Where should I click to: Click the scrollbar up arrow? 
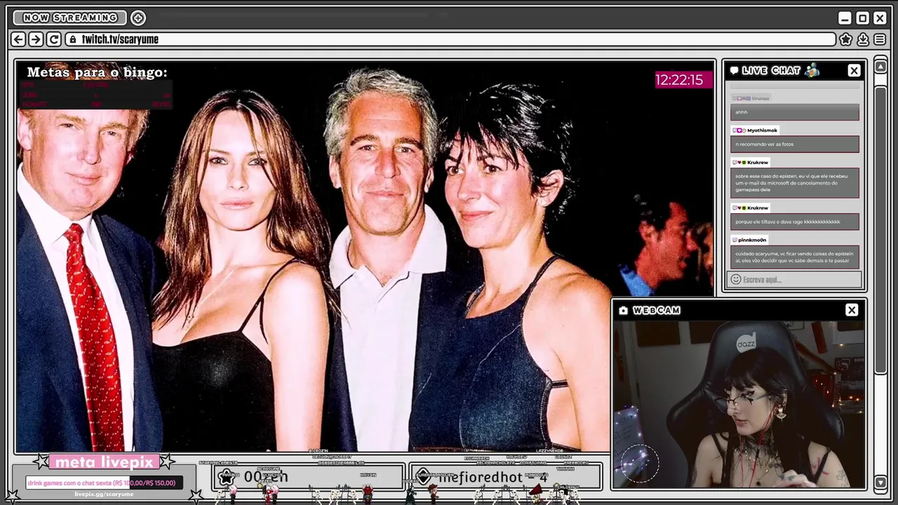(880, 67)
